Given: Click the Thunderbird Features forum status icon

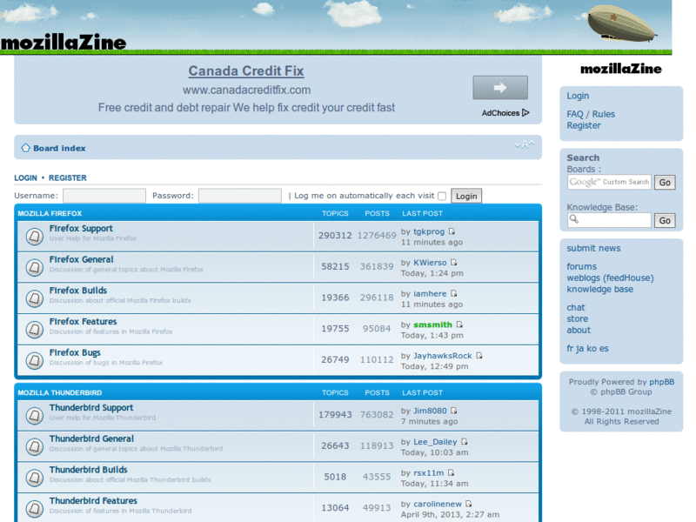Looking at the screenshot, I should pos(34,509).
